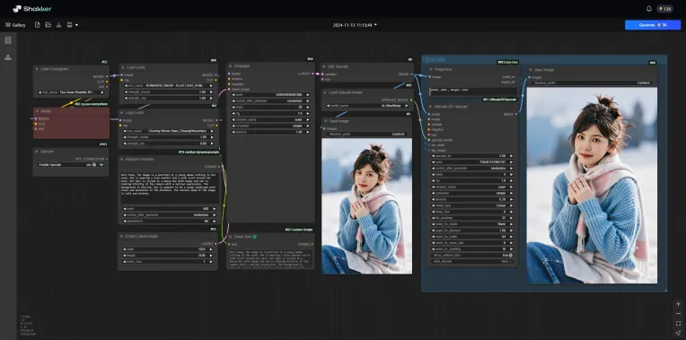686x340 pixels.
Task: Click the arrow icon beside Enable Upscale
Action: (101, 165)
